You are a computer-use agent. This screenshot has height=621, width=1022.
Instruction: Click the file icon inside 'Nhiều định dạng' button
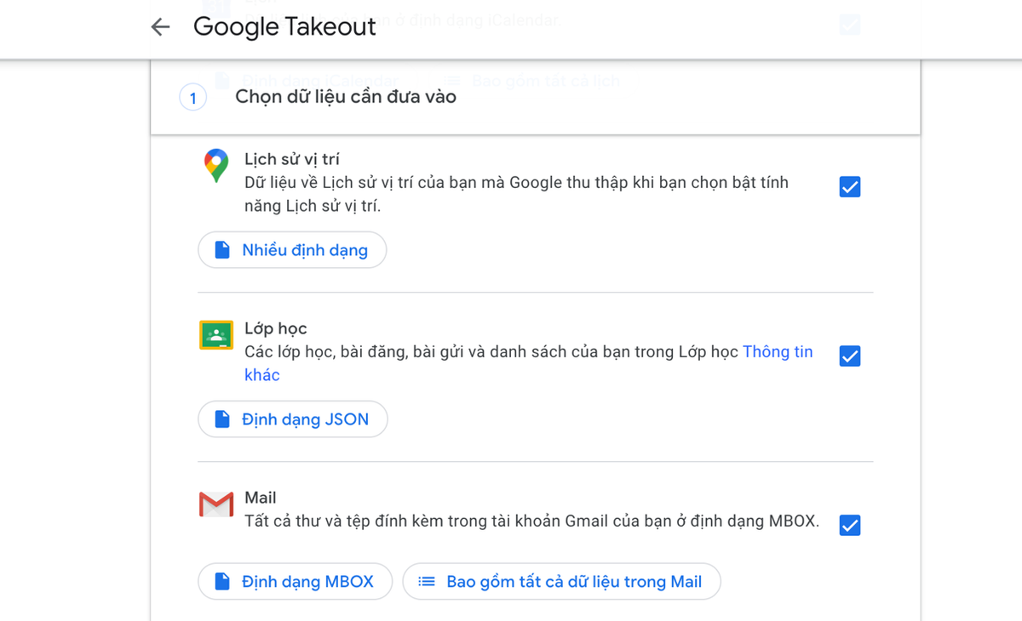223,249
